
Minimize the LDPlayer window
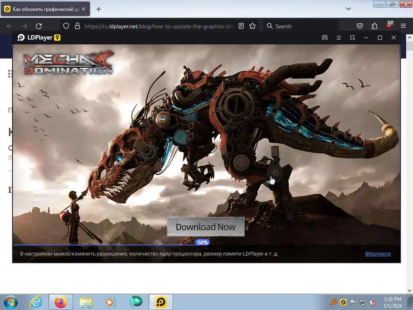pyautogui.click(x=366, y=38)
